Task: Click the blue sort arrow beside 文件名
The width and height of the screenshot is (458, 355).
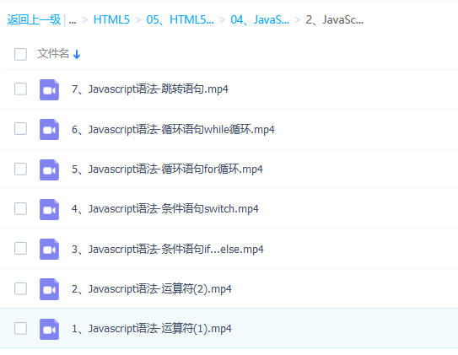Action: [x=77, y=54]
